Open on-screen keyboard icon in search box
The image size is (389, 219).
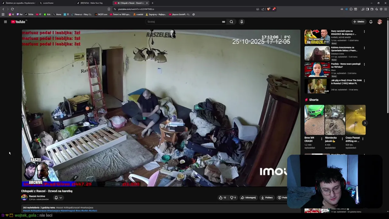(223, 22)
